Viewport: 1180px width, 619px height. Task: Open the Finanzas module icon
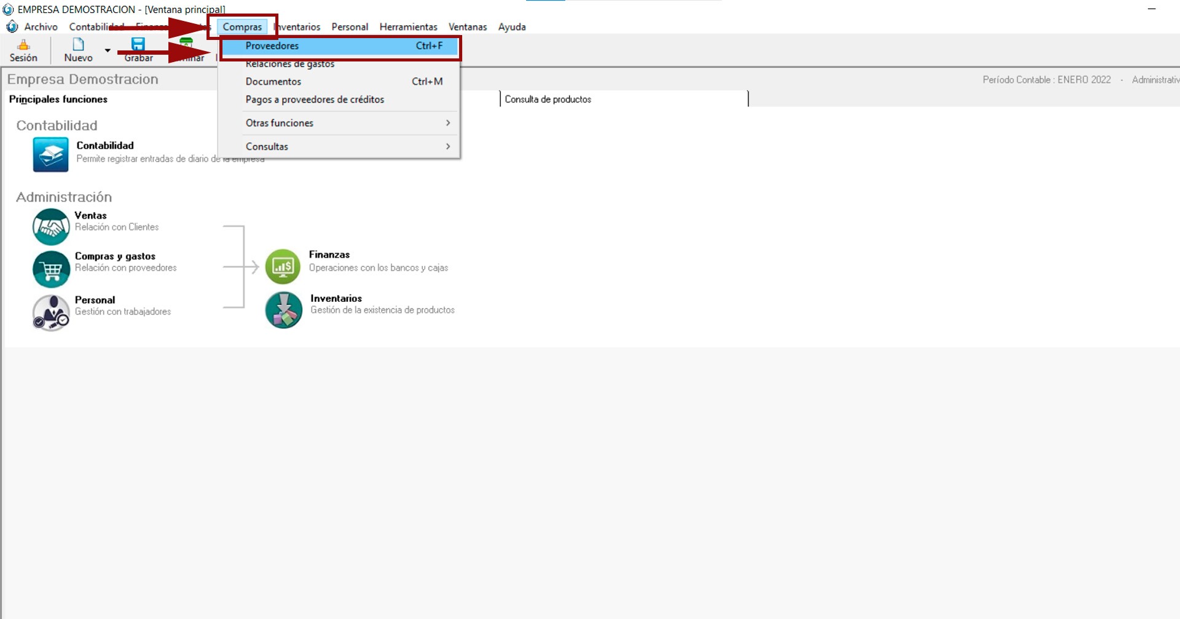point(283,267)
